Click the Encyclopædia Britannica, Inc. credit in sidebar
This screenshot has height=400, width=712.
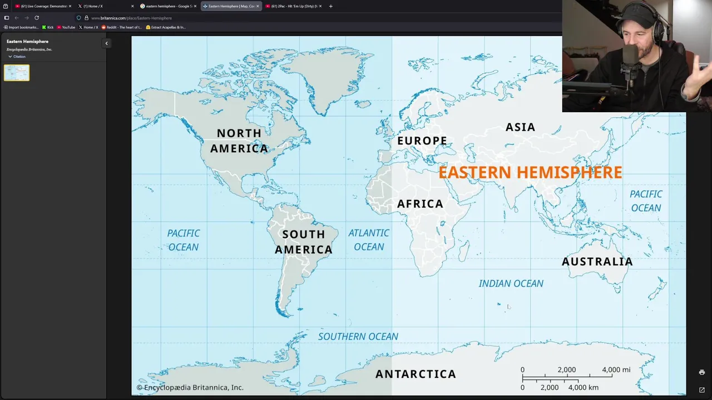[29, 49]
